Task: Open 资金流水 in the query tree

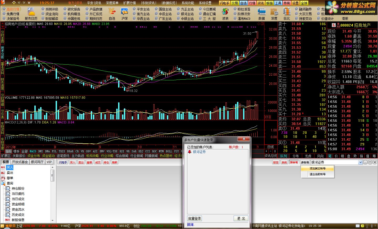Action: (x=18, y=209)
